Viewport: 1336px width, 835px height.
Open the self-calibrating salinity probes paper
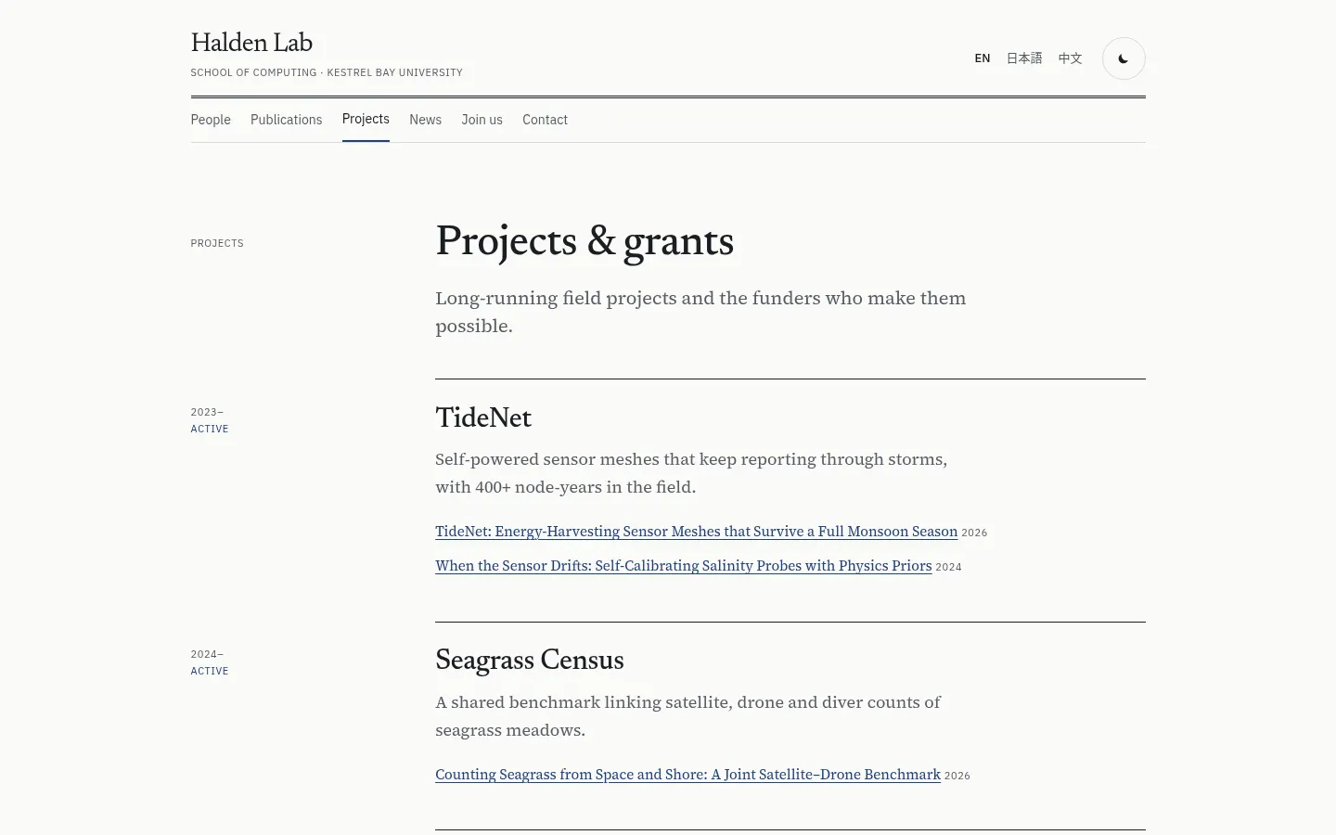[684, 566]
